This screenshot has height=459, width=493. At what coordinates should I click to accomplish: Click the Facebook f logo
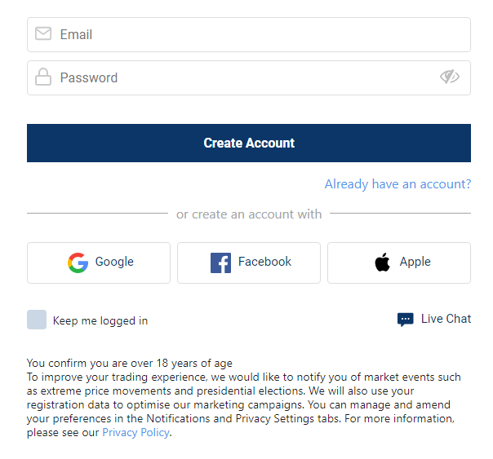pos(220,263)
